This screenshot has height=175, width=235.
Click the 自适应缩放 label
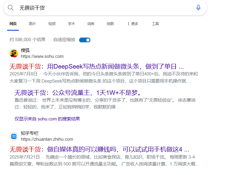coord(64,40)
